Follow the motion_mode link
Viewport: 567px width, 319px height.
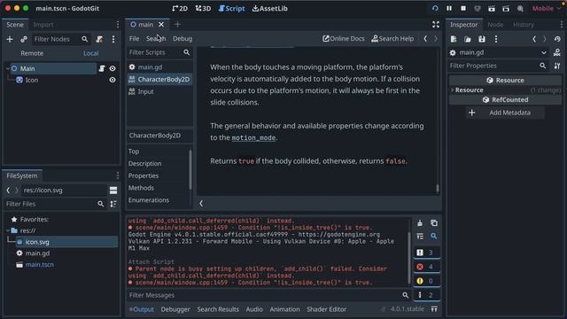(253, 138)
